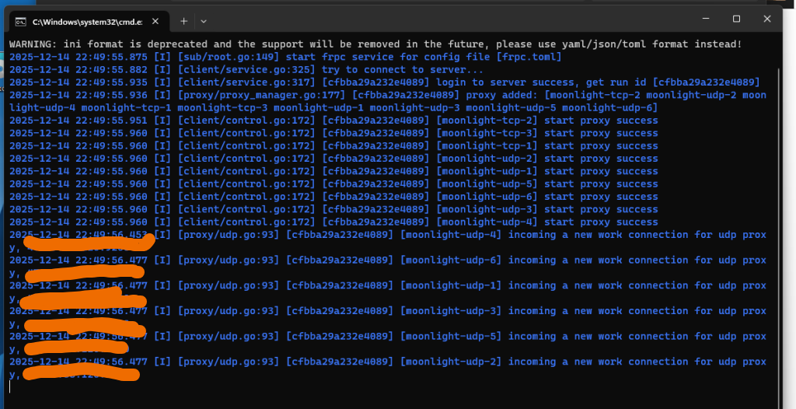Image resolution: width=796 pixels, height=409 pixels.
Task: Select the C:\Windows\system32\cmd.exe tab title
Action: [86, 22]
